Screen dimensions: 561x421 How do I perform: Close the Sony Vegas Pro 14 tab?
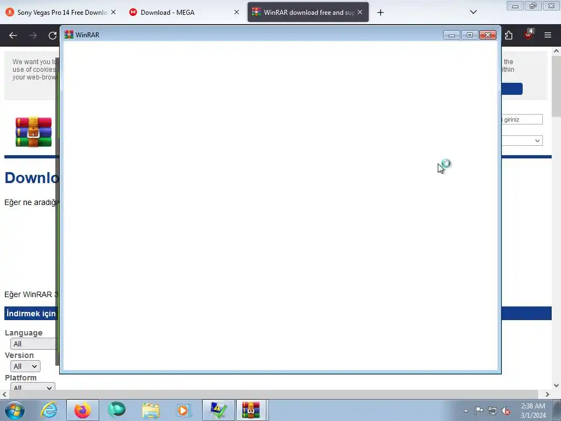113,12
